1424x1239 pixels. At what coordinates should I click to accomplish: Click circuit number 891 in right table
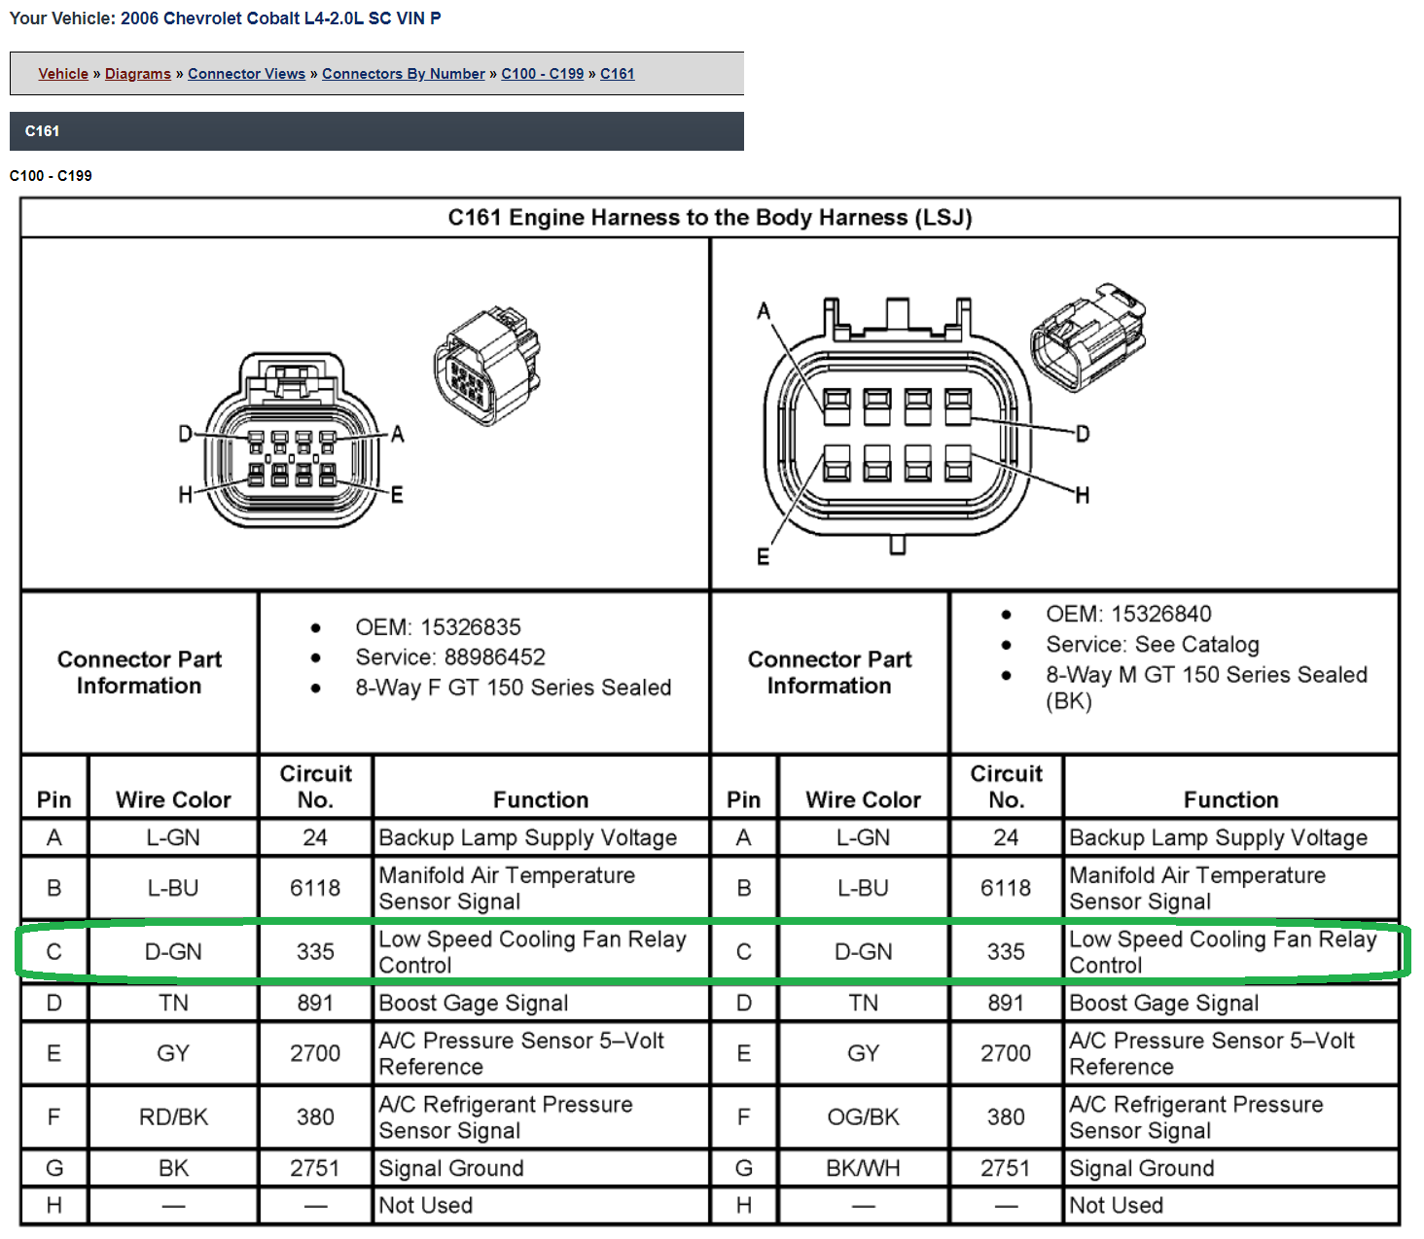coord(1006,1003)
